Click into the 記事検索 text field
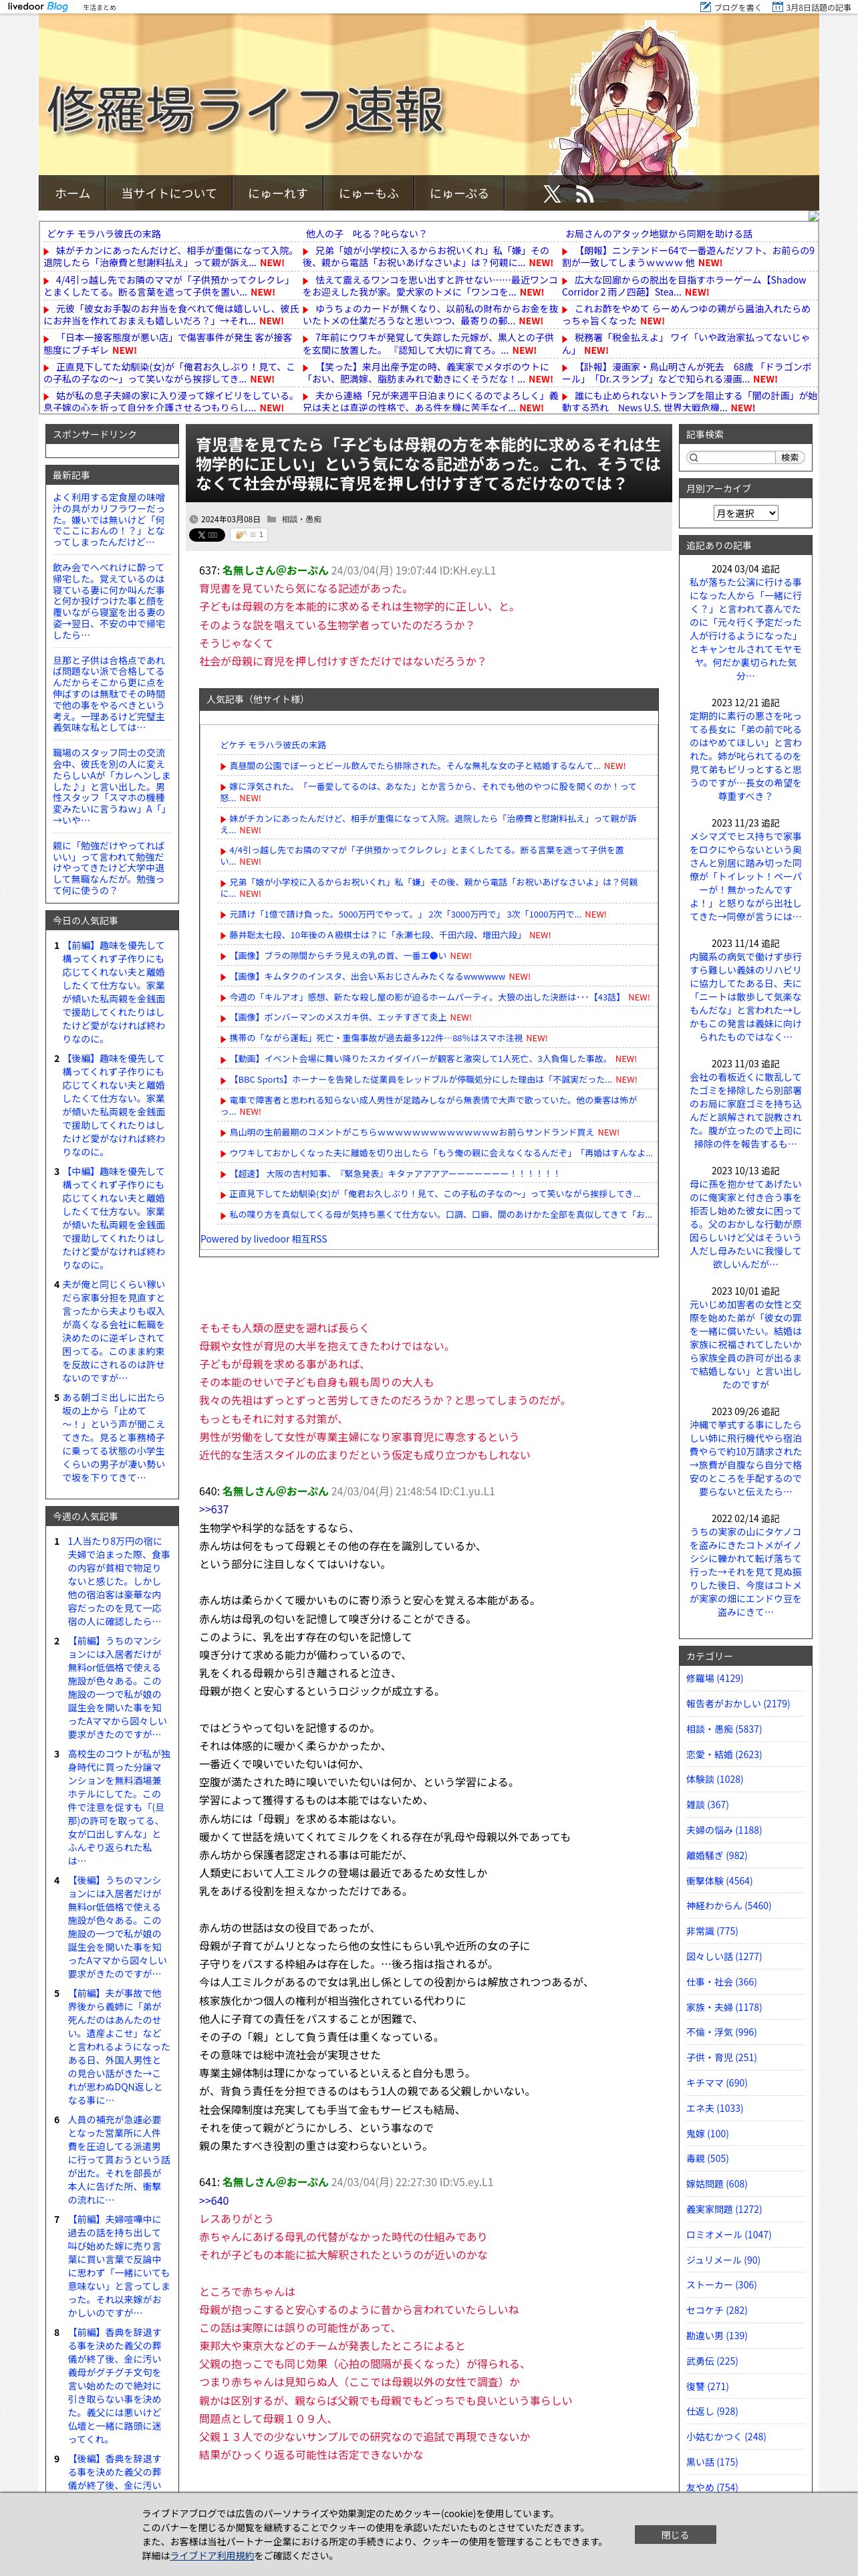 pyautogui.click(x=737, y=457)
